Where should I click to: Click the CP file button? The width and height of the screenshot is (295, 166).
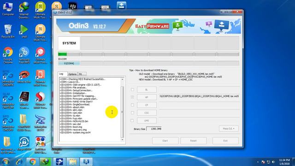[x=147, y=105]
